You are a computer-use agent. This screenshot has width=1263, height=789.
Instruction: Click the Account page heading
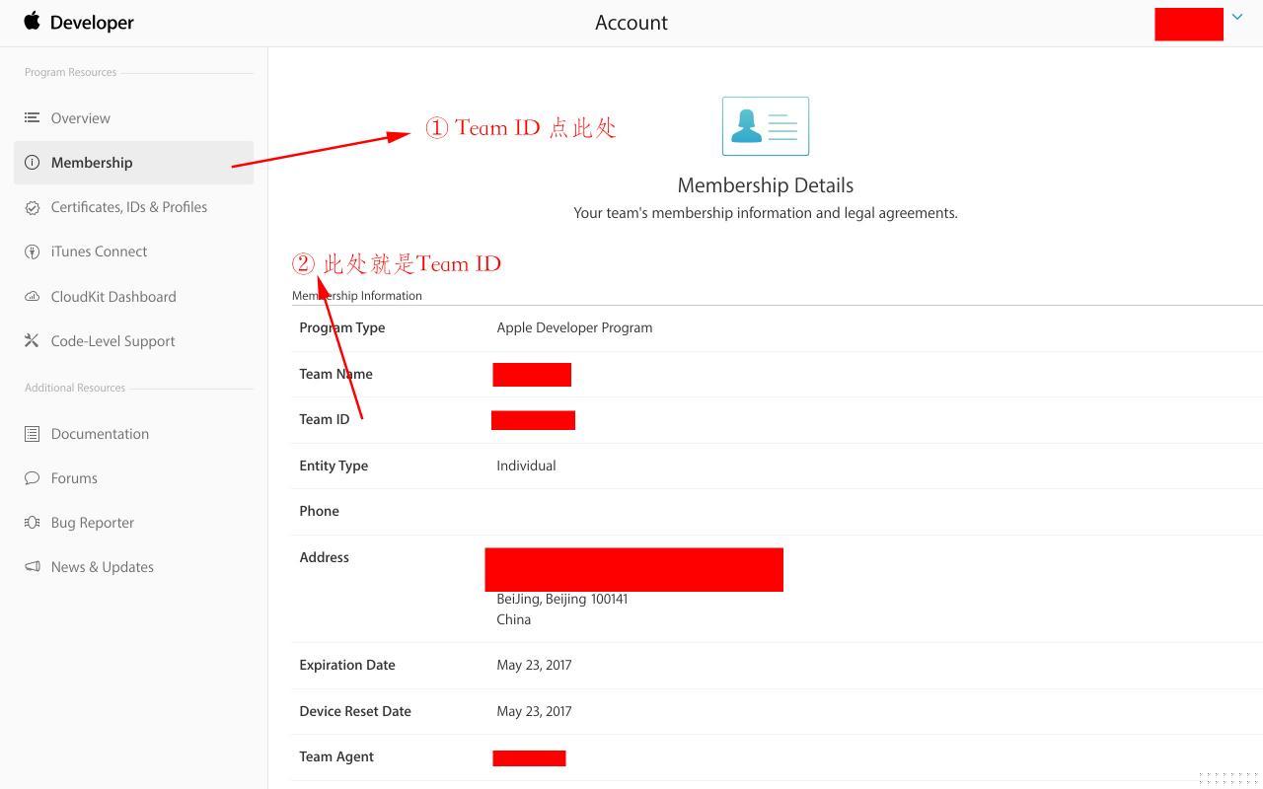point(631,23)
